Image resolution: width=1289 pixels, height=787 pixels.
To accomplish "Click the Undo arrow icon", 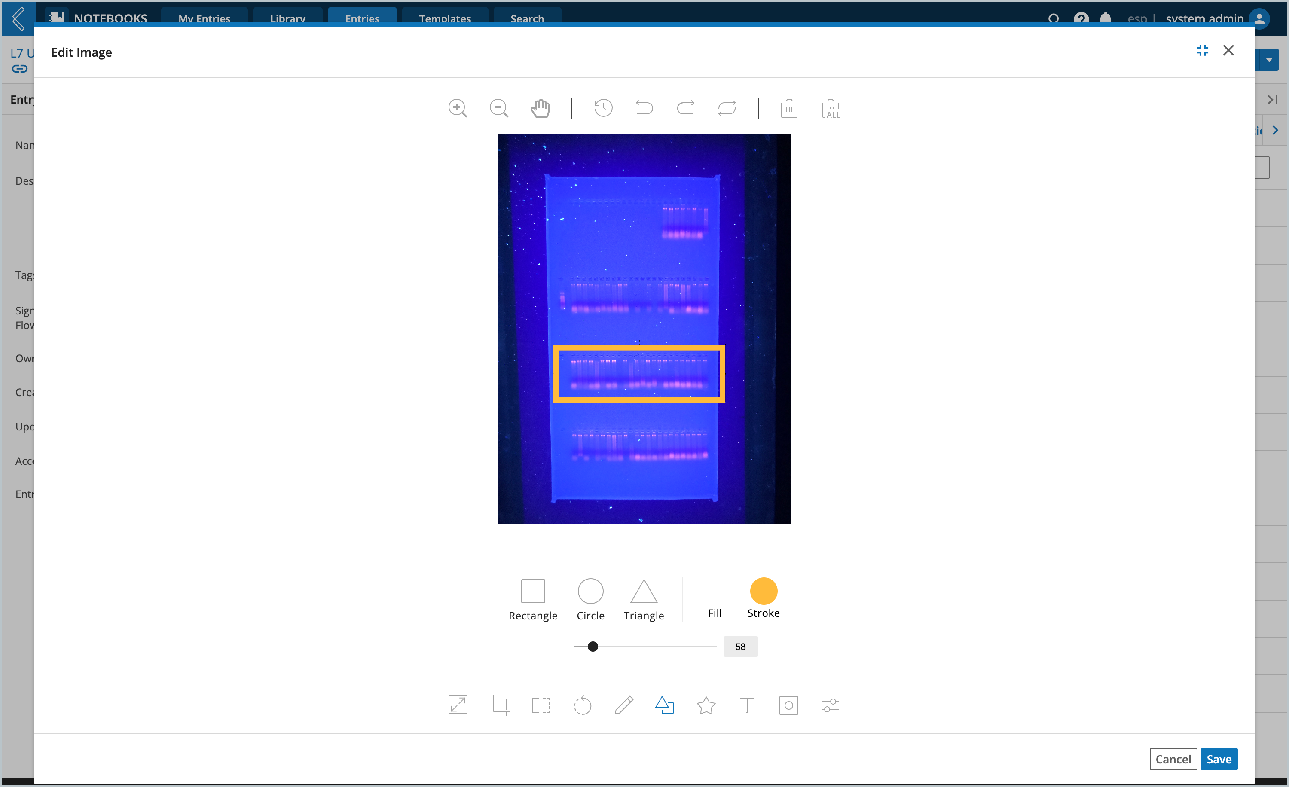I will [x=644, y=108].
